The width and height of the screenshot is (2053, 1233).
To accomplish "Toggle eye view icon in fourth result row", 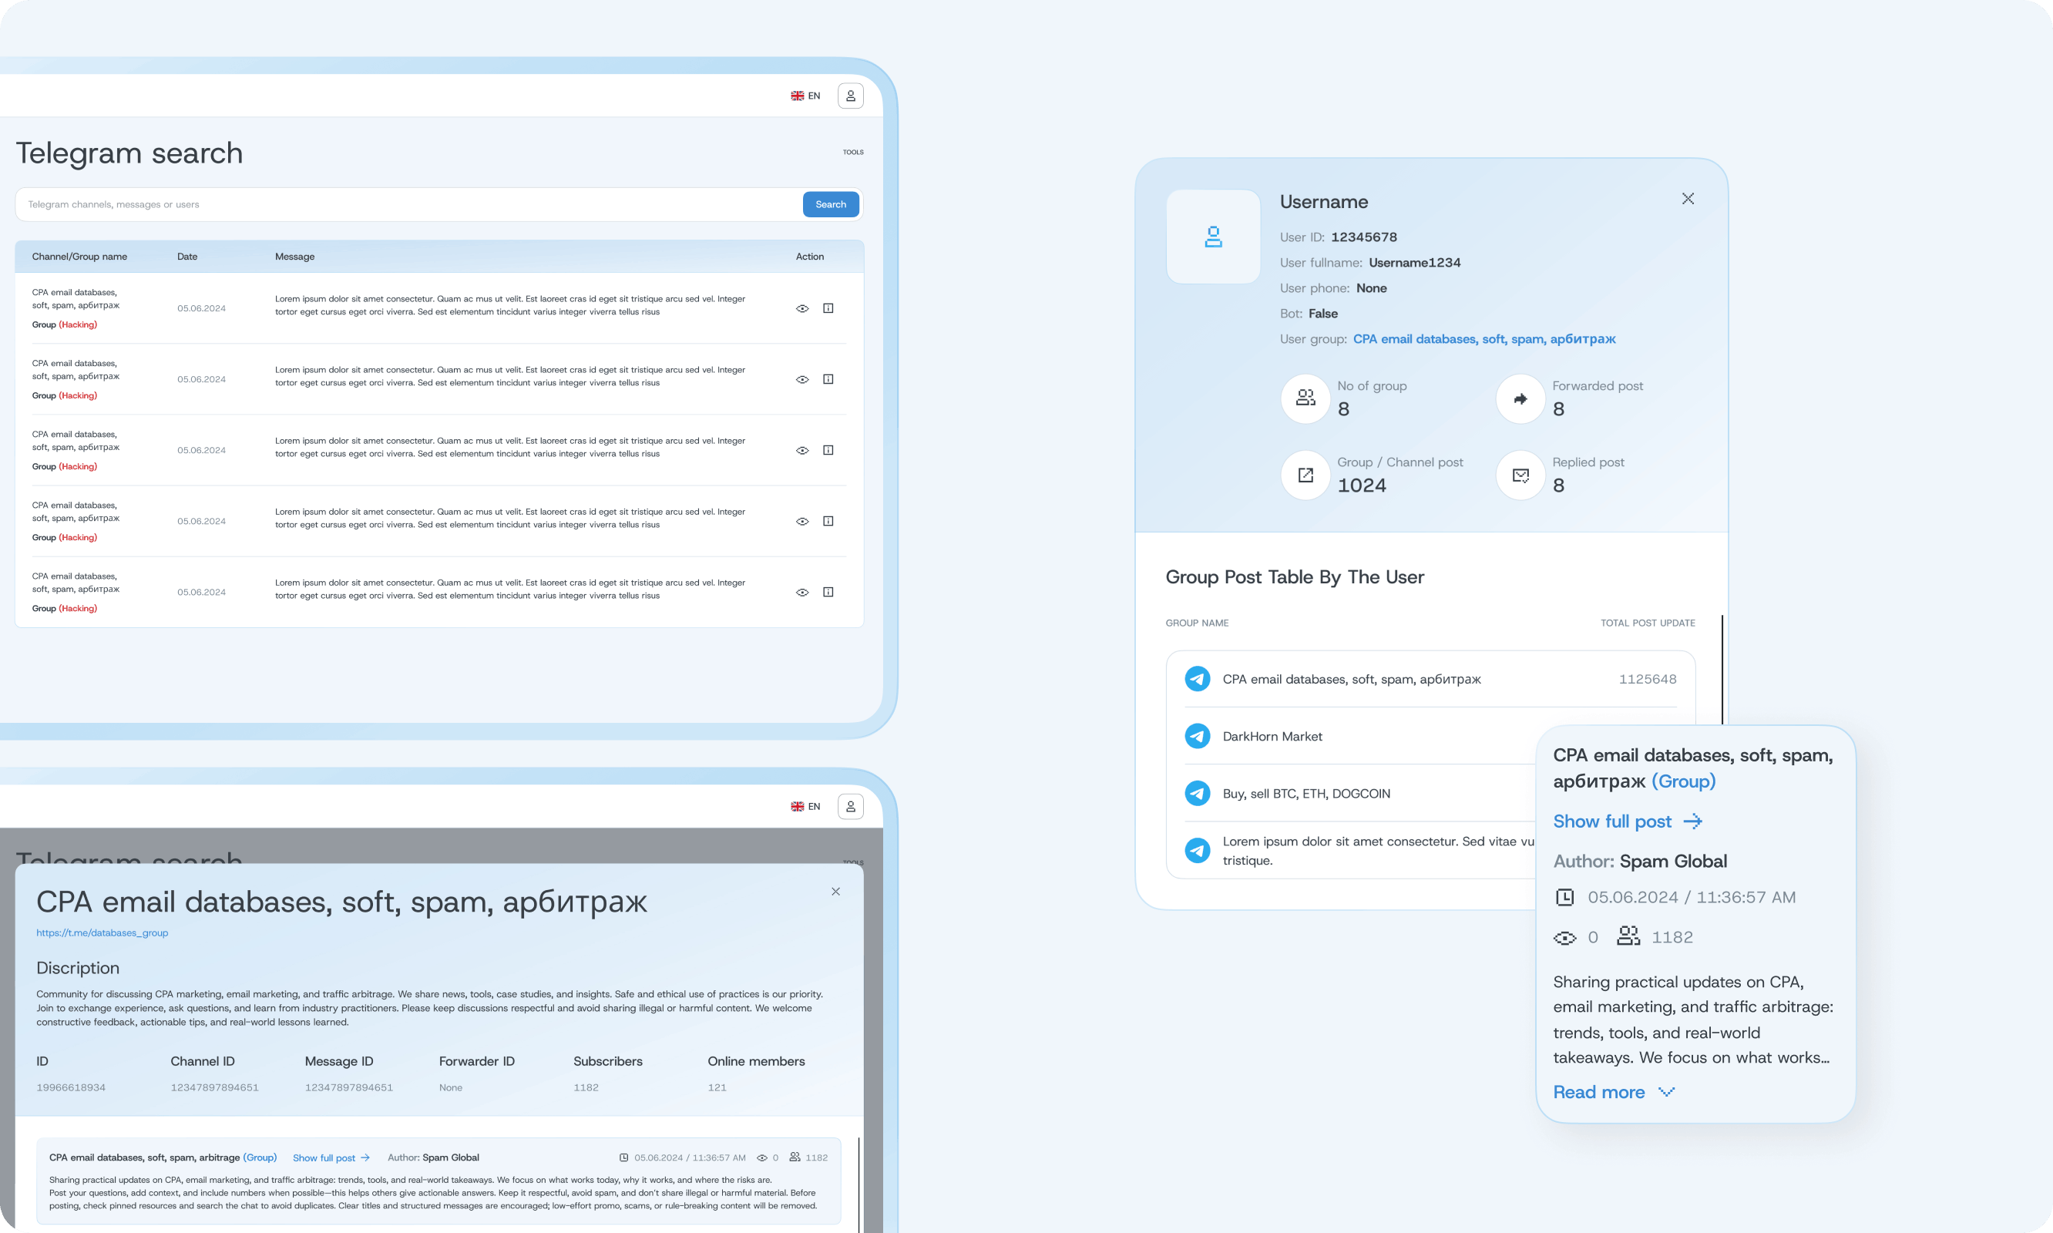I will coord(801,522).
